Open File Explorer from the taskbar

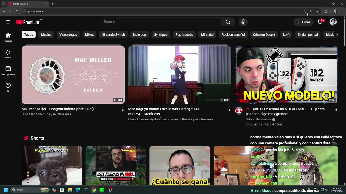point(70,190)
